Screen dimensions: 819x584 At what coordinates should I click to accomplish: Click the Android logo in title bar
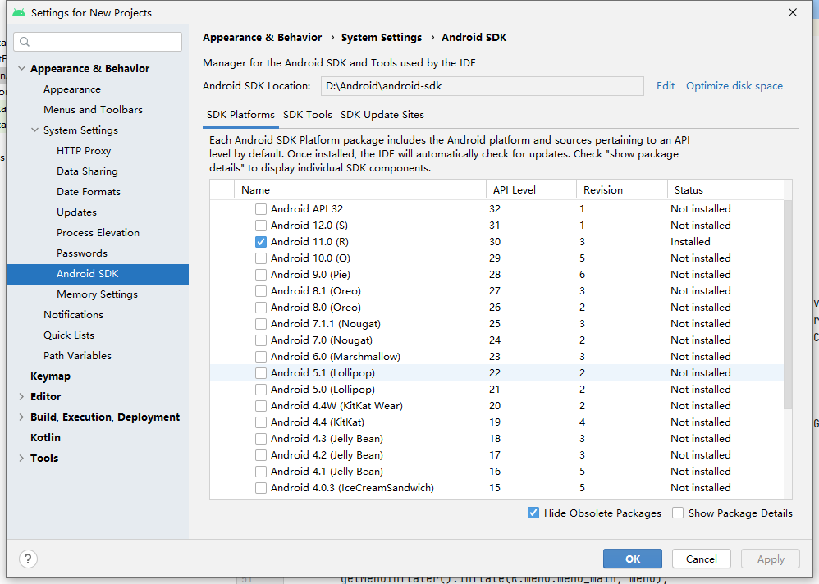tap(19, 12)
